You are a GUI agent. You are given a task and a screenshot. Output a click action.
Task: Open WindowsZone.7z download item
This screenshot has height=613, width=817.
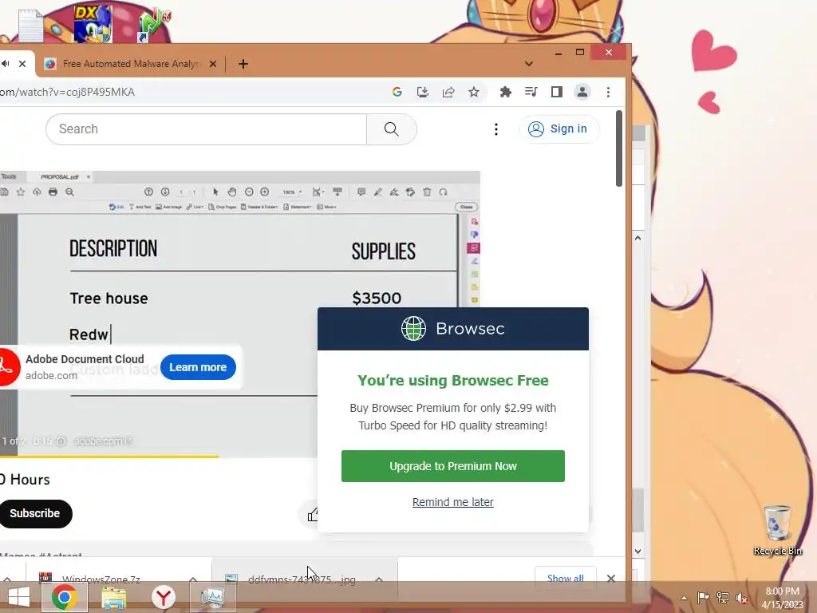tap(101, 579)
